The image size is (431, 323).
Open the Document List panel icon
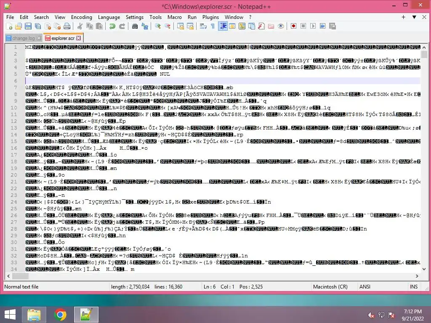coord(252,26)
